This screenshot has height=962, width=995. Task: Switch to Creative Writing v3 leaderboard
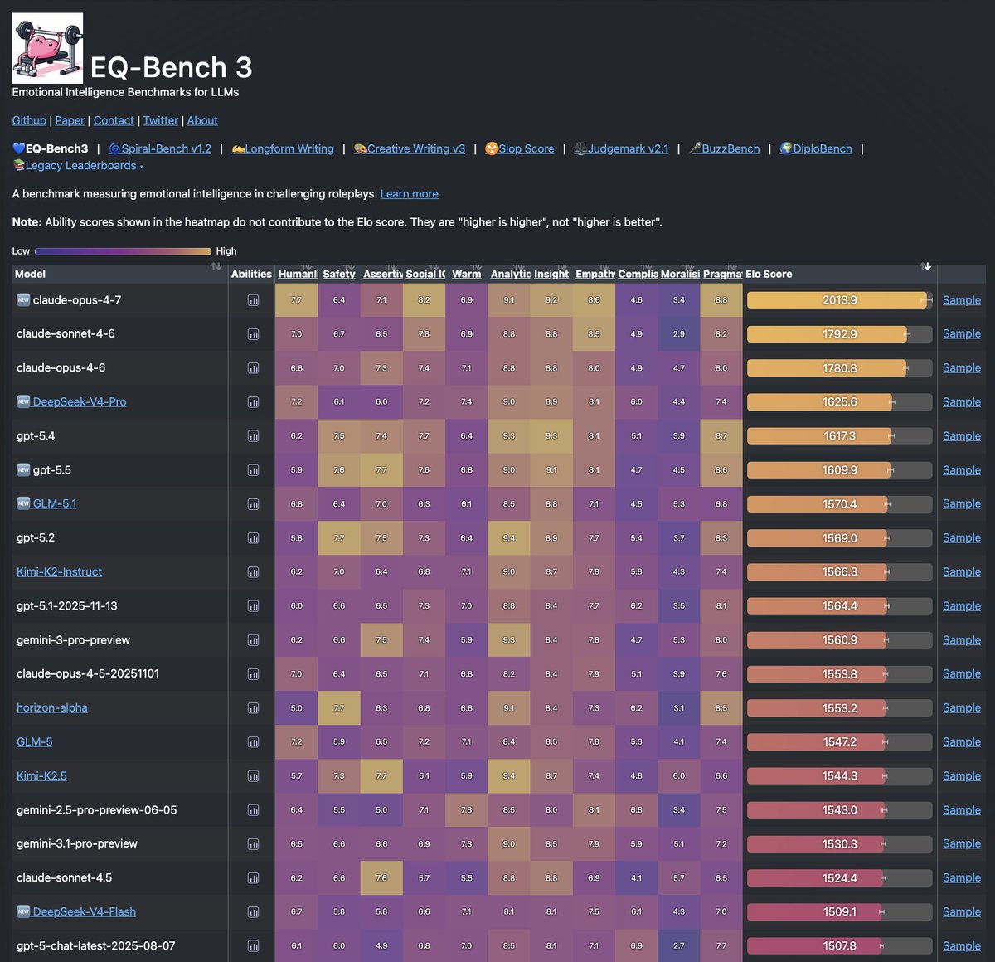410,148
